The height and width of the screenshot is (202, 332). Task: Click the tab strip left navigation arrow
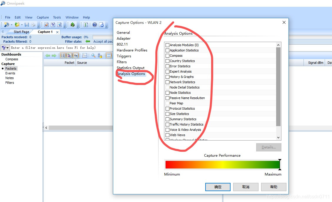(x=3, y=31)
